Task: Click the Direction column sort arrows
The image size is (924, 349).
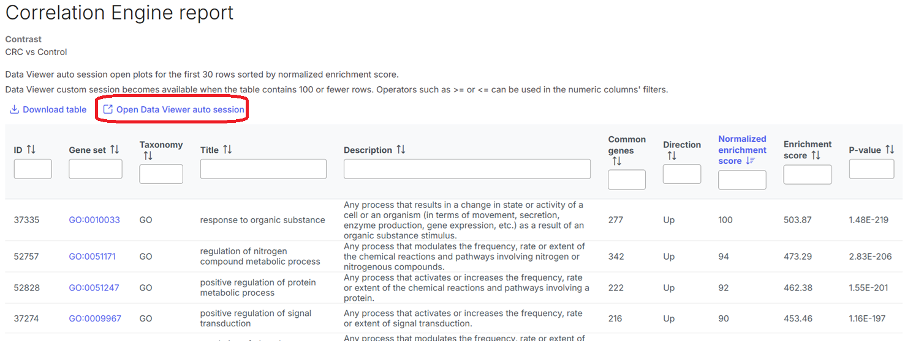Action: (x=672, y=156)
